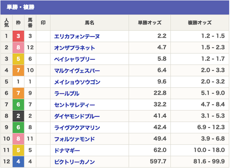Select horse メイショウソウゴン
The height and width of the screenshot is (168, 230).
77,82
